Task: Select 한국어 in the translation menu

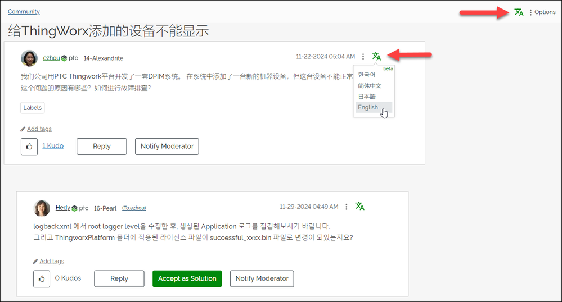Action: (366, 75)
